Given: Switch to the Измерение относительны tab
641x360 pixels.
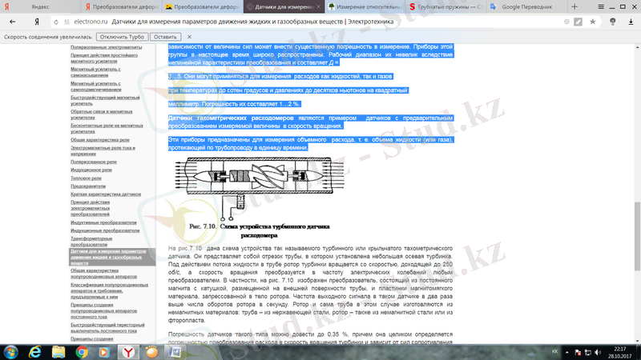Looking at the screenshot, I should pos(365,7).
